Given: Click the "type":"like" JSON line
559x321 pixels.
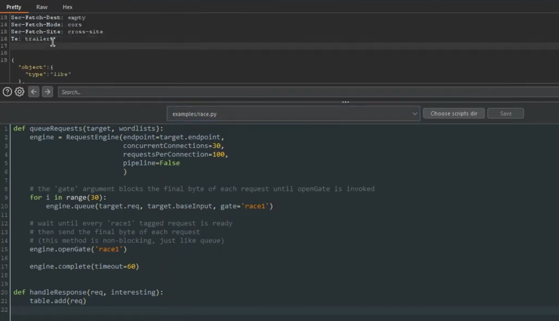Looking at the screenshot, I should coord(48,74).
